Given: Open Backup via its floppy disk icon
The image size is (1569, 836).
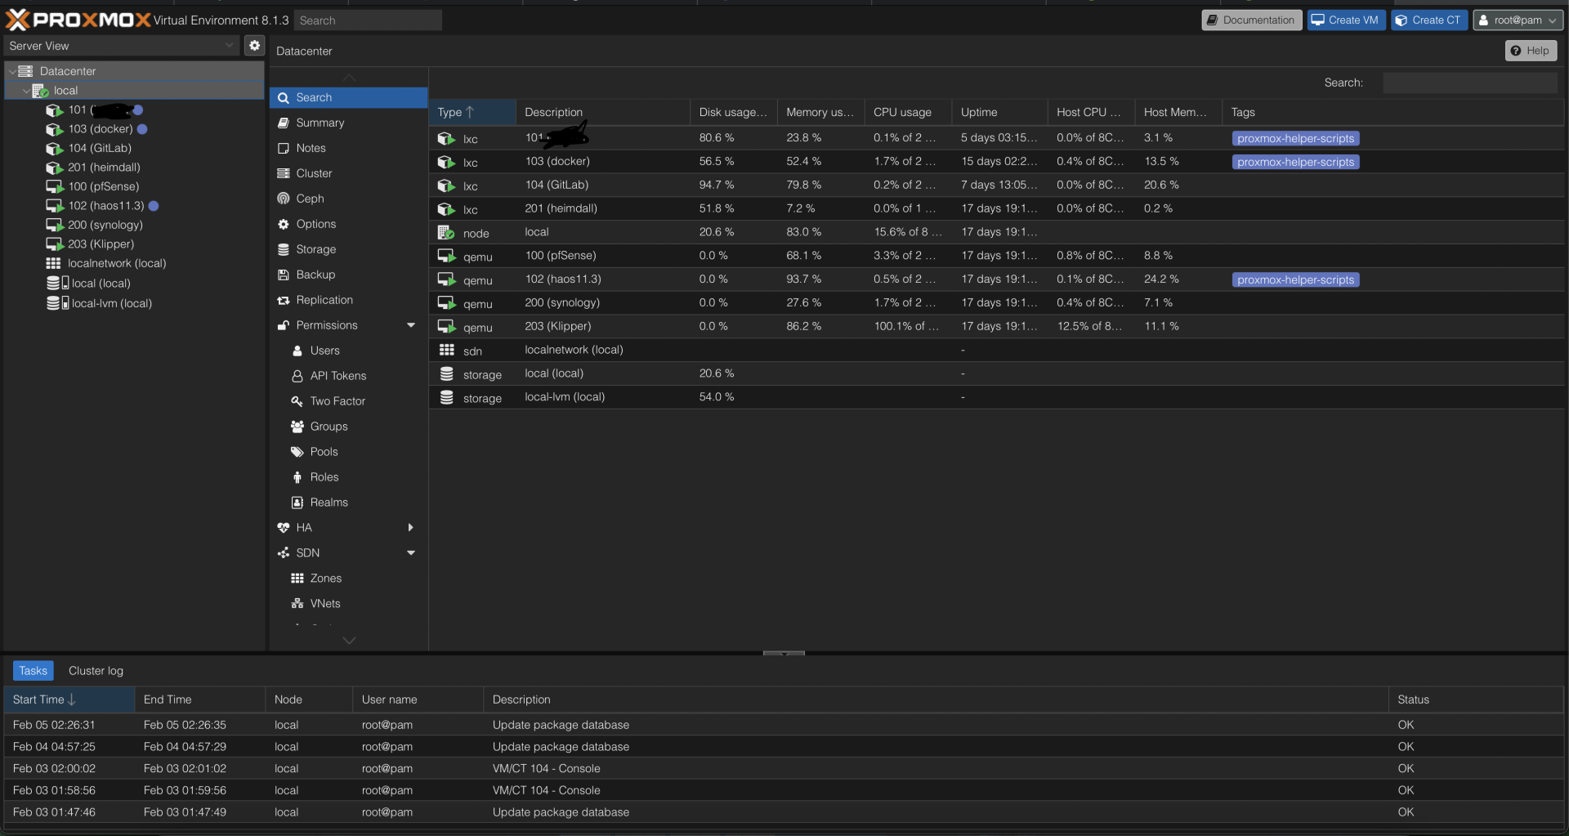Looking at the screenshot, I should [284, 275].
